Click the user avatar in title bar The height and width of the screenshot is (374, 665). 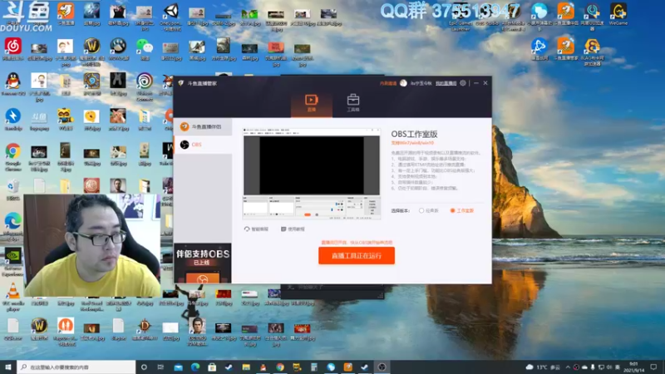click(x=403, y=83)
